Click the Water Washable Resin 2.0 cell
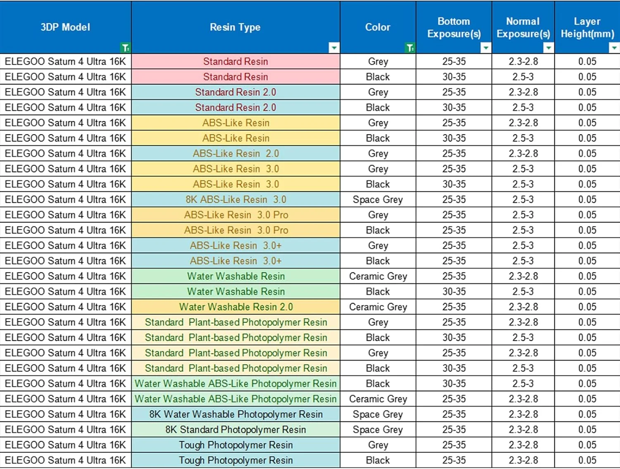 point(236,307)
